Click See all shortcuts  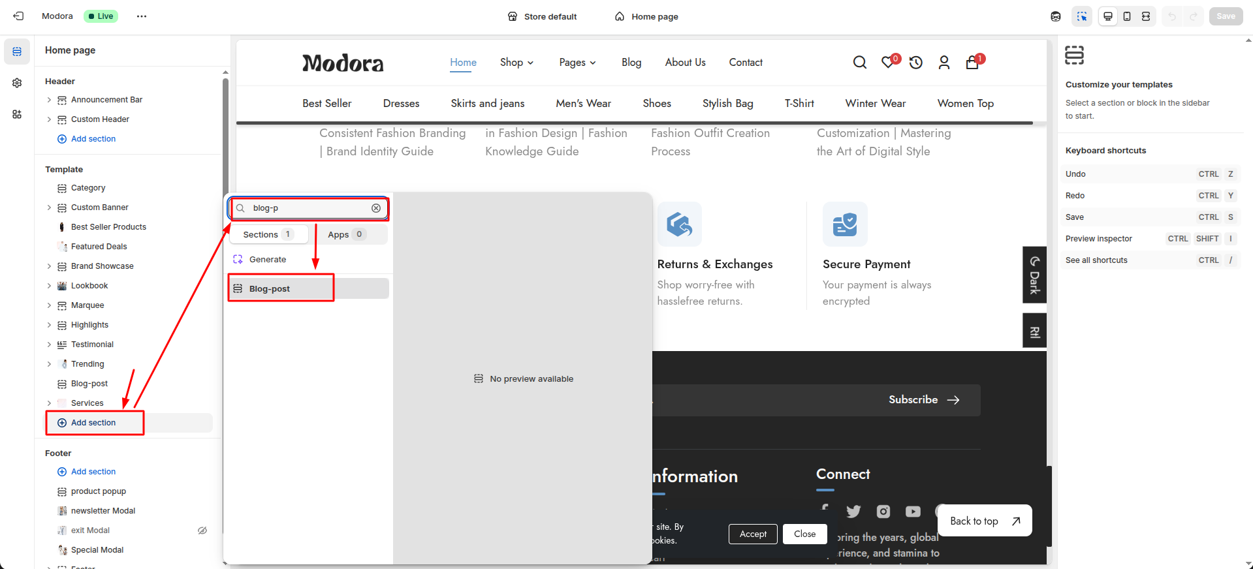coord(1096,260)
